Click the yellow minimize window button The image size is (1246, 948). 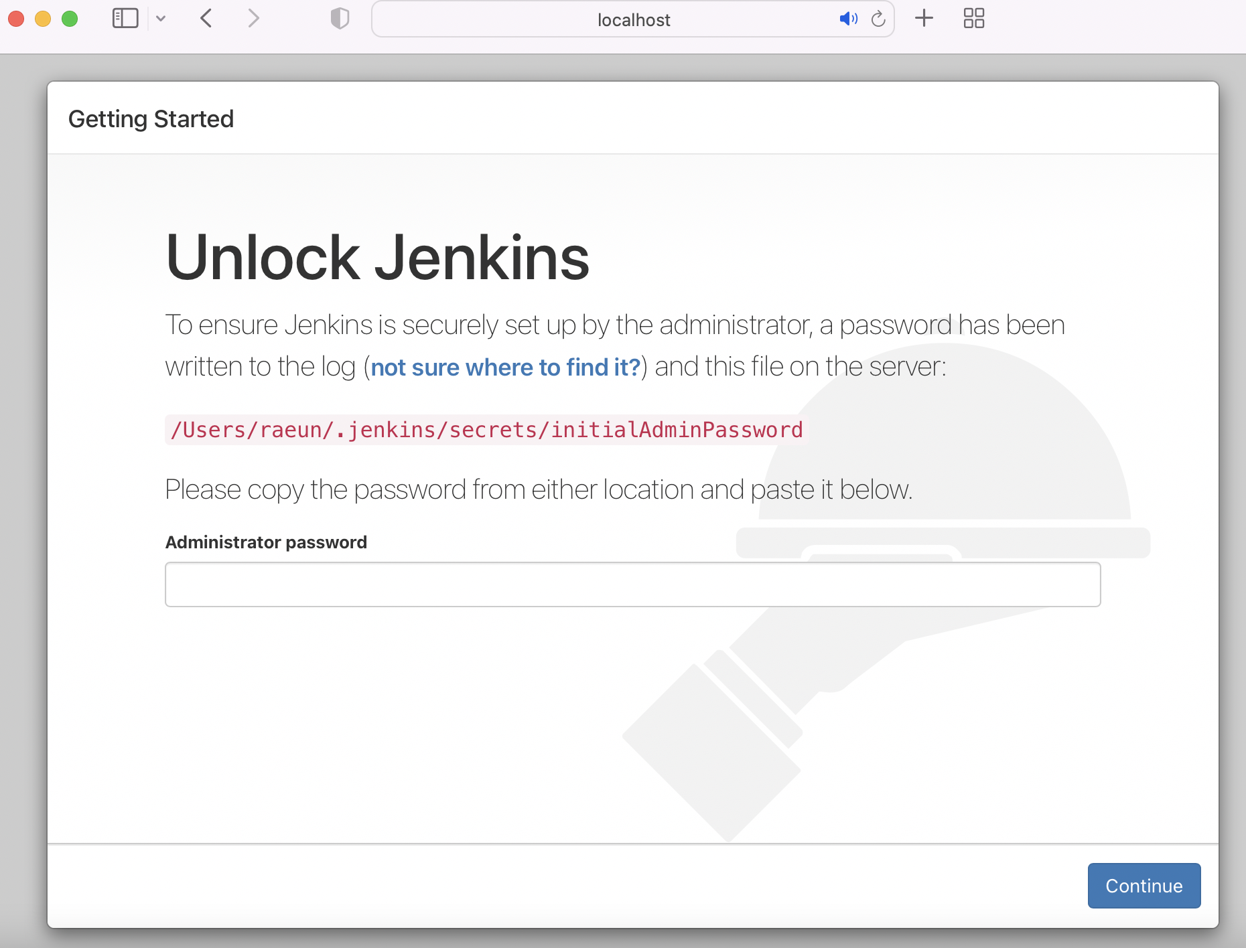(x=43, y=19)
